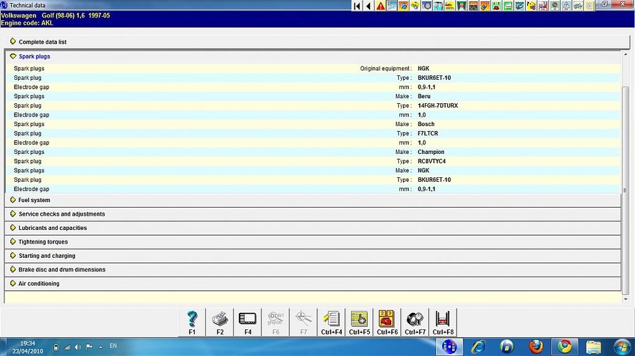Print the data with the F2 printer icon
The height and width of the screenshot is (356, 635).
[220, 322]
